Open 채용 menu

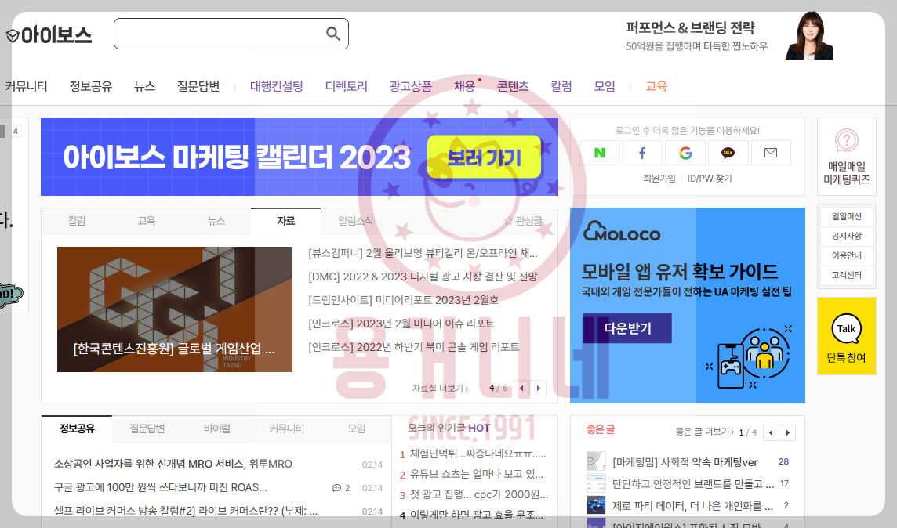(464, 86)
